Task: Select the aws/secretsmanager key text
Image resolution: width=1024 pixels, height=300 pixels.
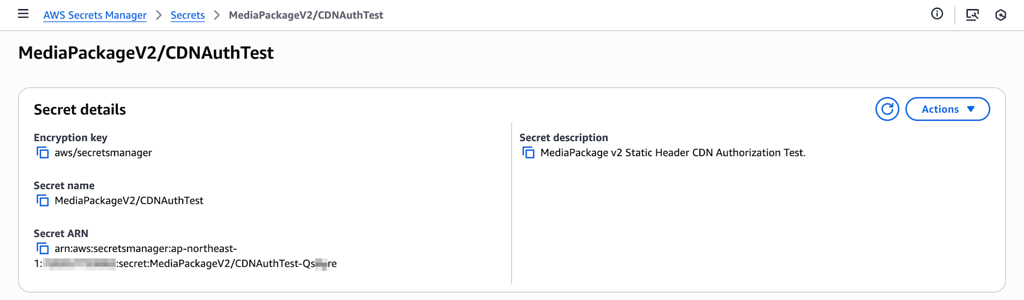Action: point(103,153)
